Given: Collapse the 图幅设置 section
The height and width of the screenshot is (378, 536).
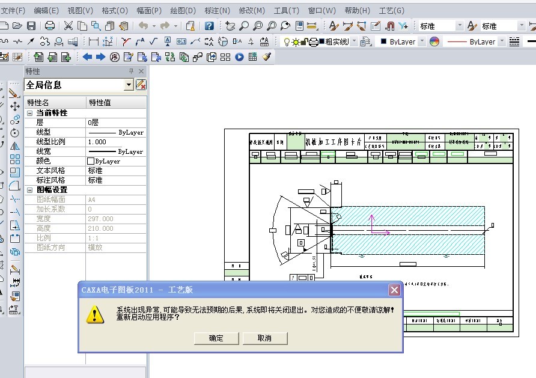Looking at the screenshot, I should click(x=30, y=190).
